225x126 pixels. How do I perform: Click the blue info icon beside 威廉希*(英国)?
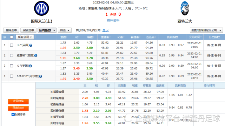(36, 55)
